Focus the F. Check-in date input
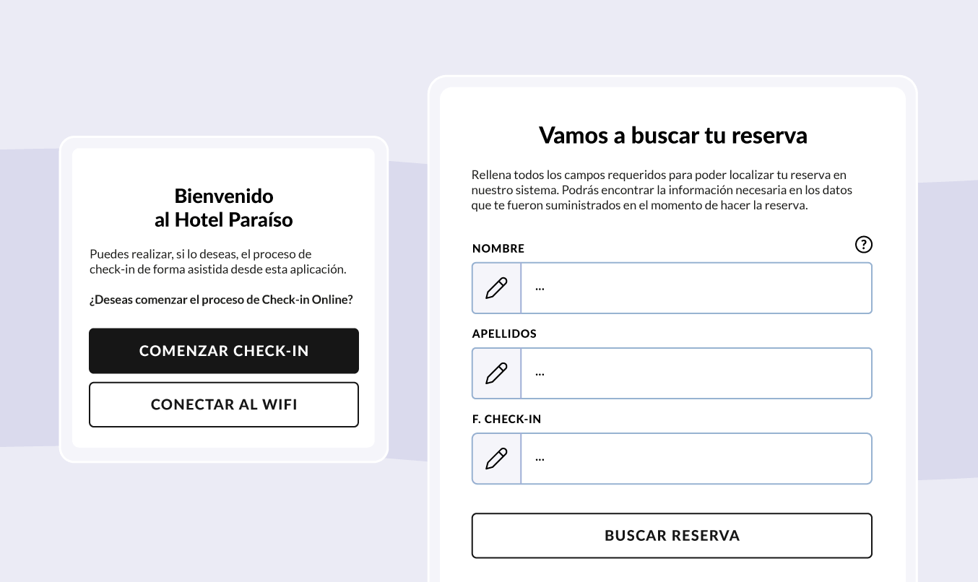This screenshot has width=978, height=582. coord(696,459)
